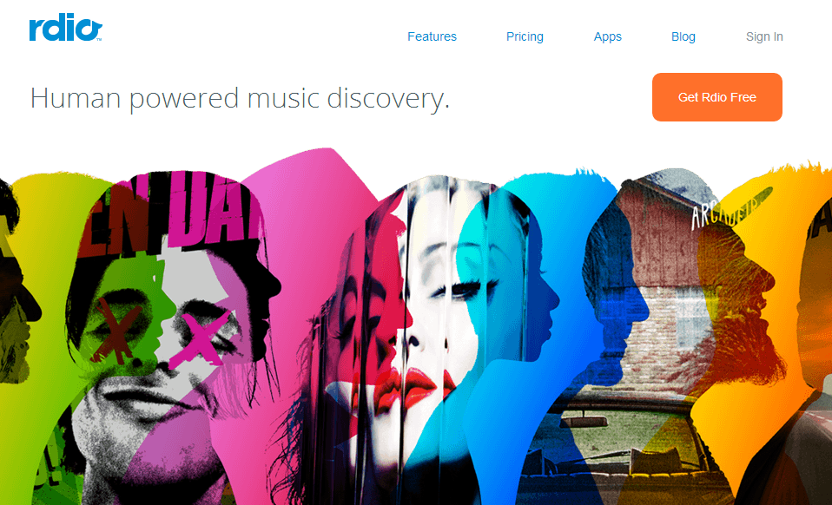Click the 'Human powered music discovery' headline
The width and height of the screenshot is (832, 505).
coord(240,99)
